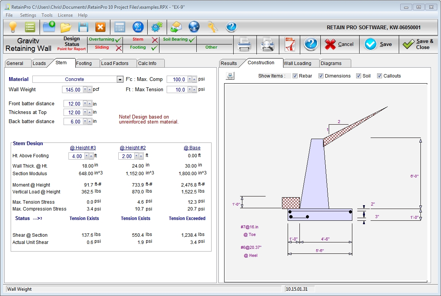Toggle the Rebar show-items checkbox
The height and width of the screenshot is (296, 441).
click(295, 76)
